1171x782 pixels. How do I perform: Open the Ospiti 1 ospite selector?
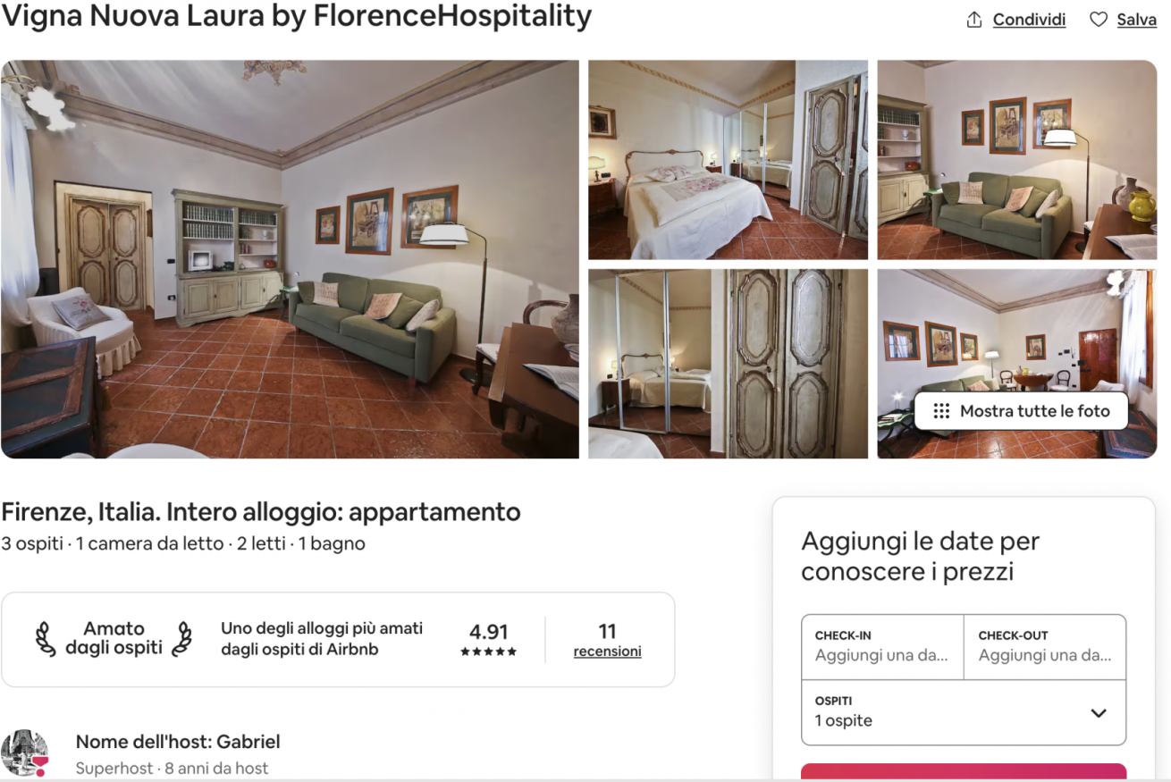tap(964, 712)
